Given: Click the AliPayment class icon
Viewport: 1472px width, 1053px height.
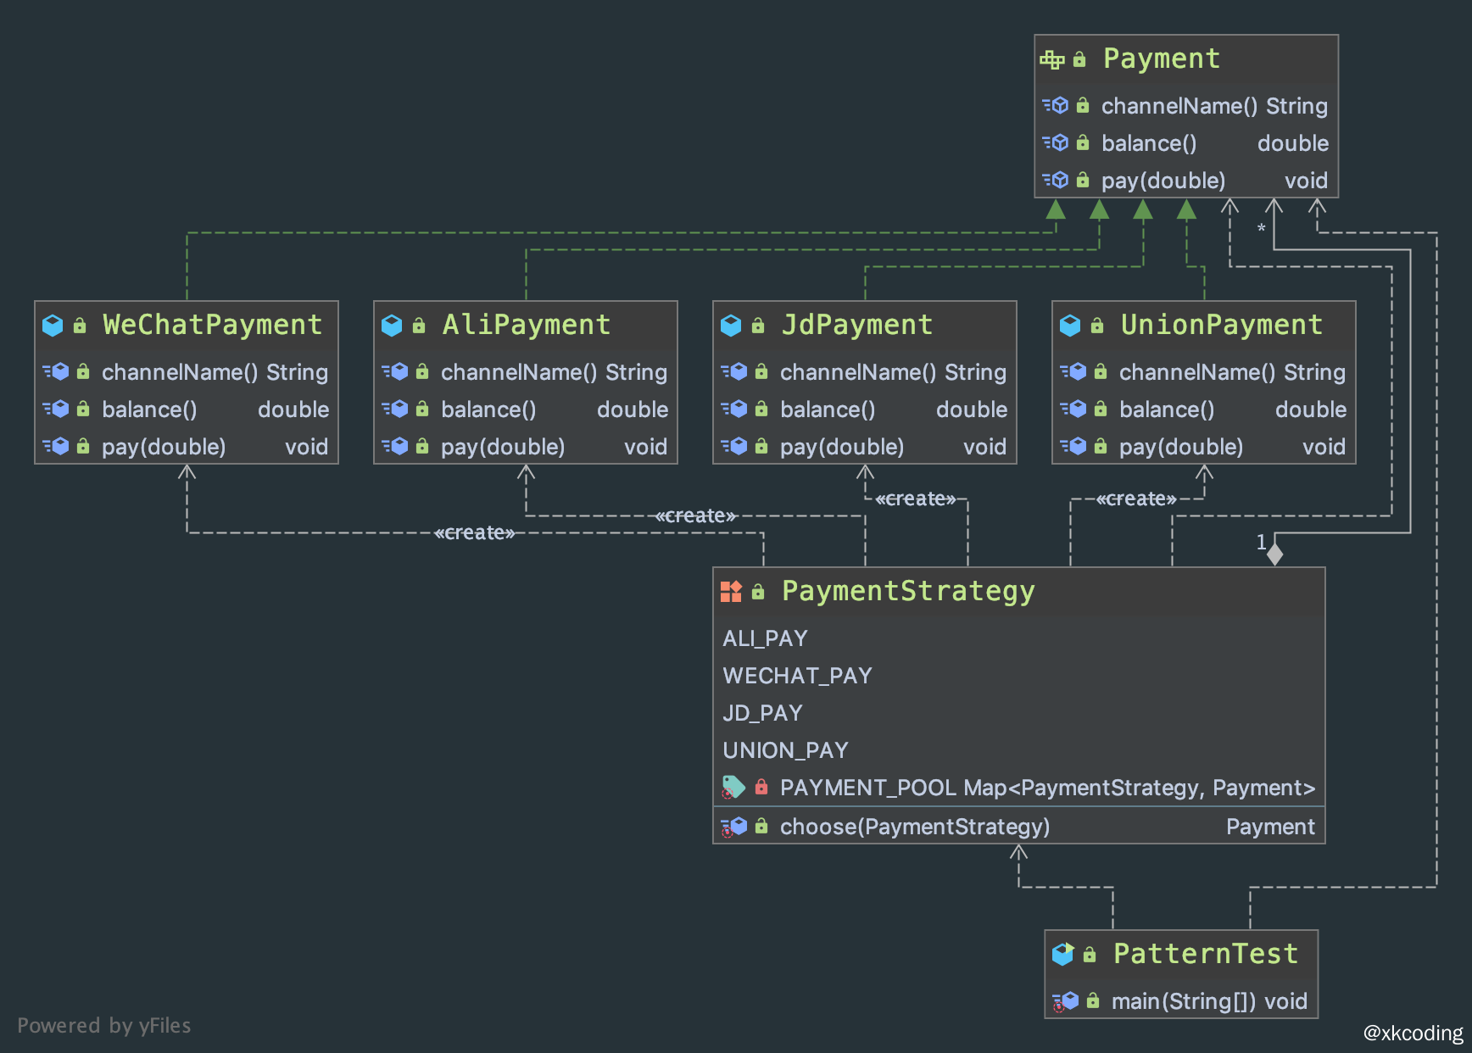Looking at the screenshot, I should coord(392,326).
